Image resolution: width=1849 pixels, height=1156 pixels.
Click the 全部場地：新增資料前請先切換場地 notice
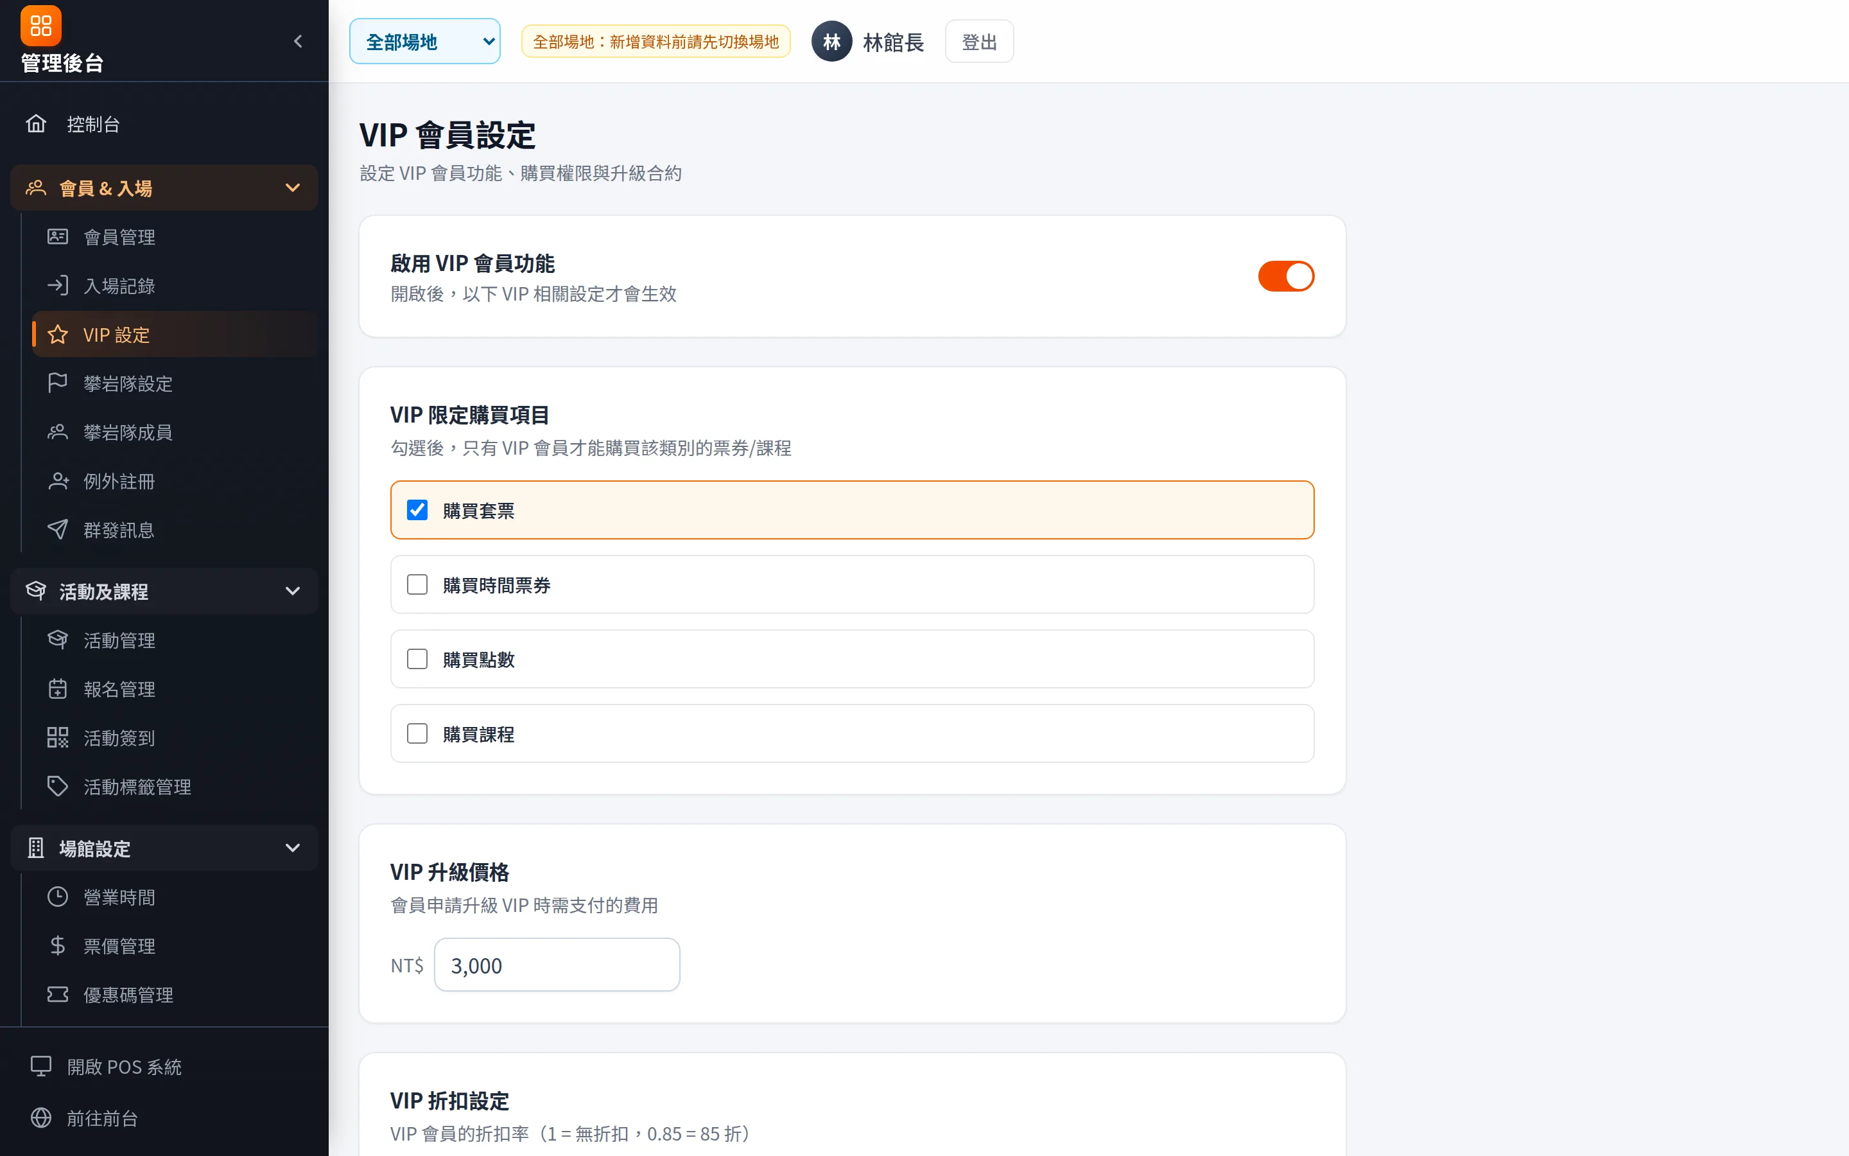click(655, 41)
